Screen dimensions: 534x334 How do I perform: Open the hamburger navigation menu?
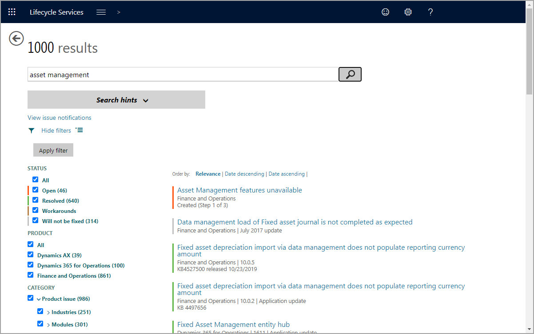101,12
